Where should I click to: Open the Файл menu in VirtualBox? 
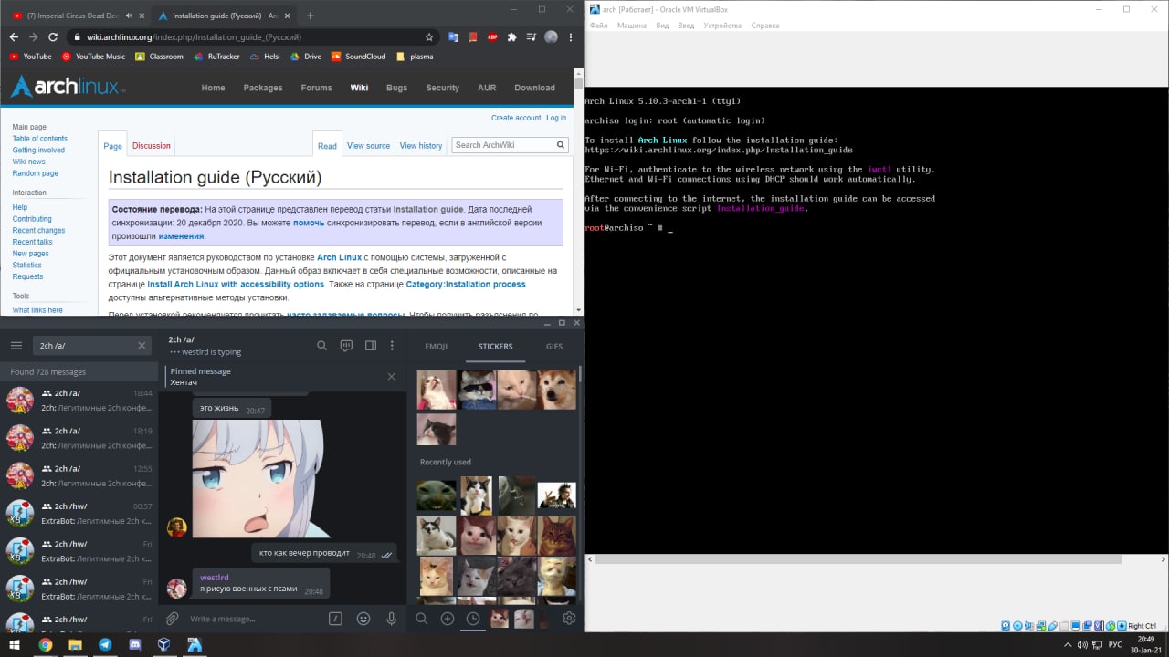pos(599,26)
